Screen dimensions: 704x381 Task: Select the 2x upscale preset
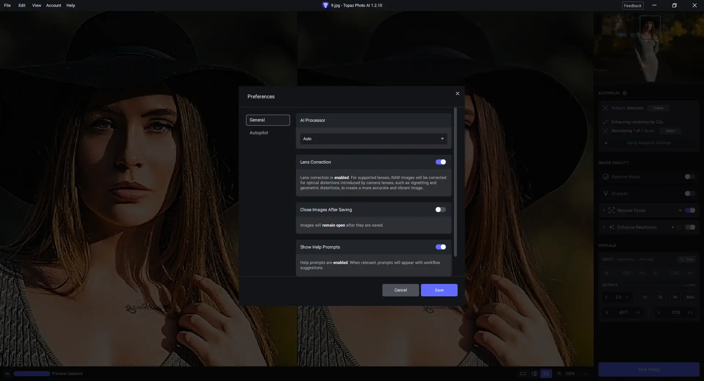(x=660, y=297)
